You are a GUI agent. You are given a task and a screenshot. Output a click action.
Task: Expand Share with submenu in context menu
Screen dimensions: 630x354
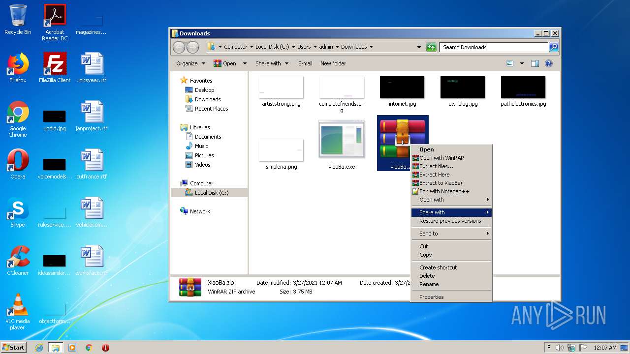click(451, 212)
